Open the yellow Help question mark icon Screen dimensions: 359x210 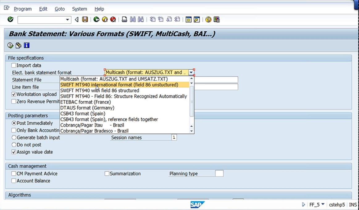208,19
